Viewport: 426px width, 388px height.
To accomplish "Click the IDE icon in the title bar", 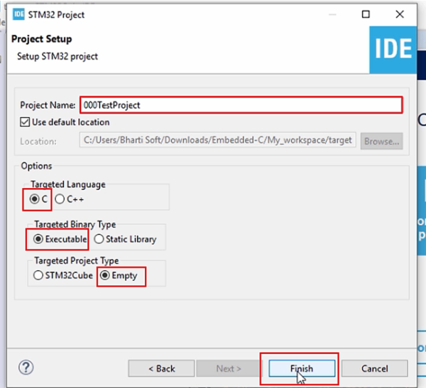I will 18,14.
